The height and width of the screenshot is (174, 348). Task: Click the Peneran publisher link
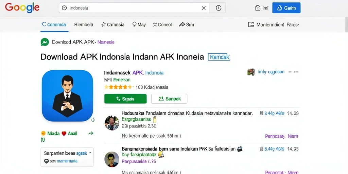click(x=122, y=80)
